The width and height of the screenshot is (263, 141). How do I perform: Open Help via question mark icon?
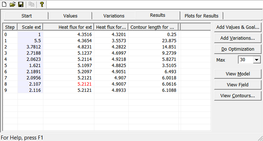(x=42, y=4)
